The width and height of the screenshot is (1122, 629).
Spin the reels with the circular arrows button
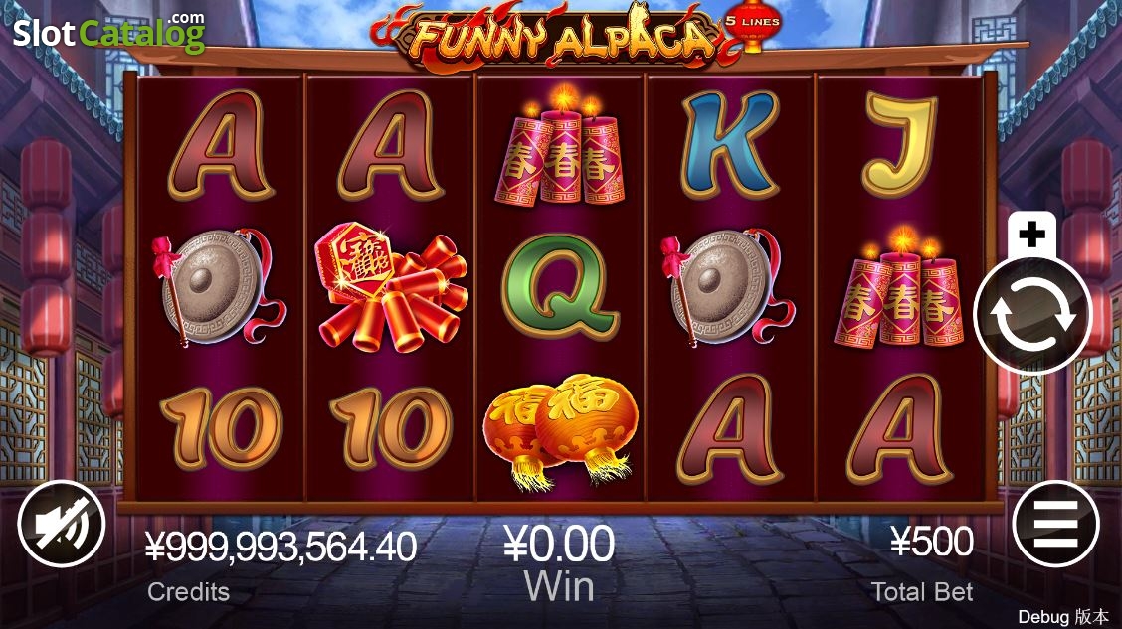1031,315
